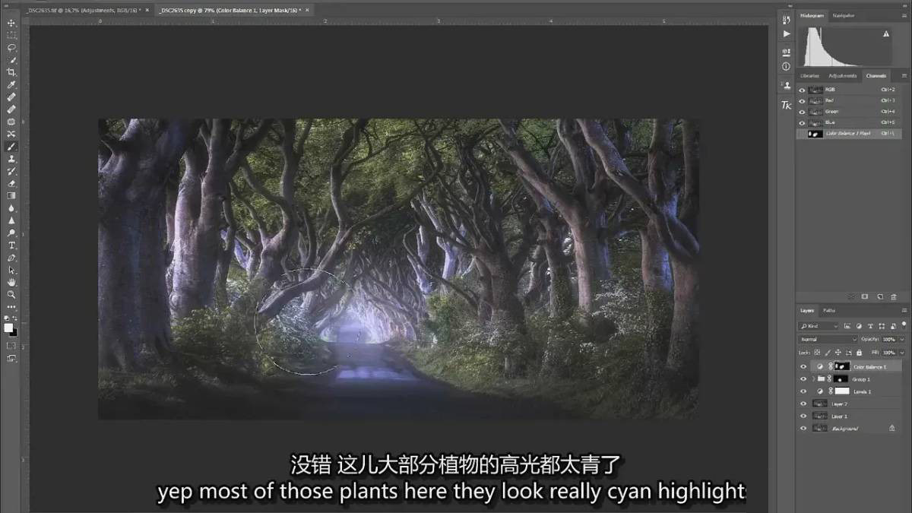This screenshot has height=513, width=912.
Task: Open the Fill dropdown arrow
Action: pos(901,353)
